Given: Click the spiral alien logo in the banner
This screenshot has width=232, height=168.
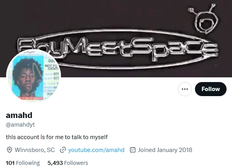Looking at the screenshot, I should click(x=204, y=19).
